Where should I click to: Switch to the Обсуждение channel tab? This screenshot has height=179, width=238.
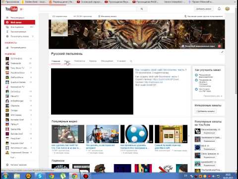pos(107,61)
